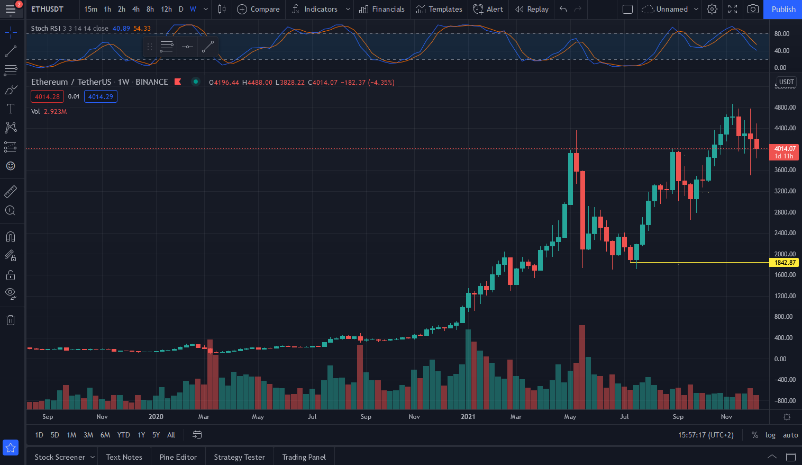Image resolution: width=802 pixels, height=465 pixels.
Task: Select the Text annotation tool
Action: tap(11, 109)
